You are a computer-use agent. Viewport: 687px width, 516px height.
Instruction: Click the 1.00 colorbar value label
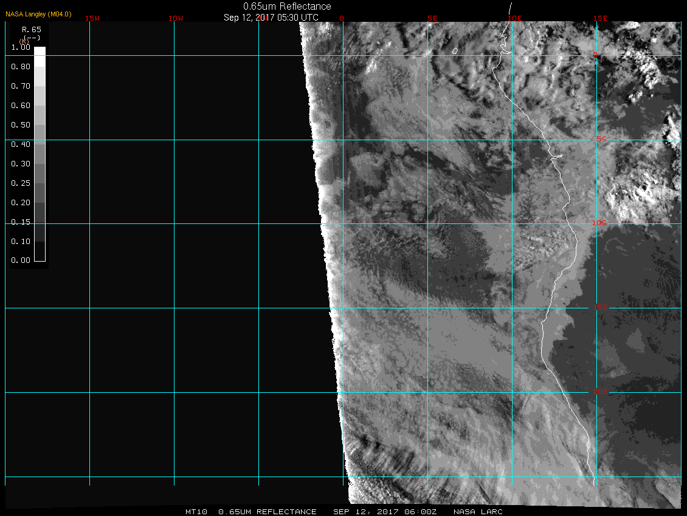tap(21, 47)
